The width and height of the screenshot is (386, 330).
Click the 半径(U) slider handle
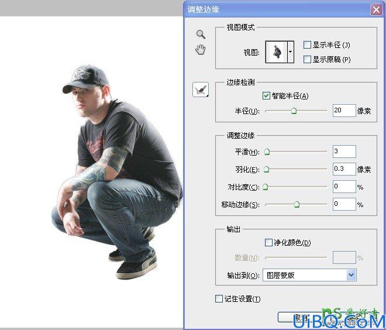[x=294, y=111]
